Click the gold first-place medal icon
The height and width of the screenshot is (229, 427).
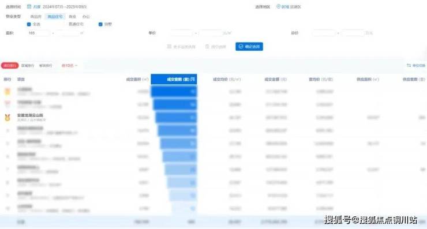[8, 91]
